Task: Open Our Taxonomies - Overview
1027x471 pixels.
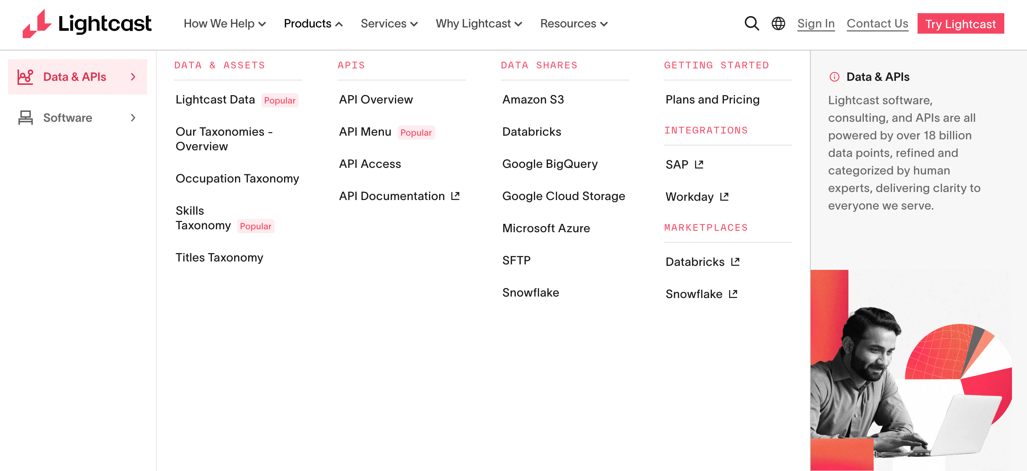Action: (x=224, y=139)
